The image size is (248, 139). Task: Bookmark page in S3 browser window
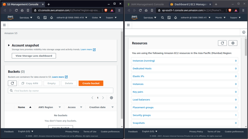click(x=28, y=10)
